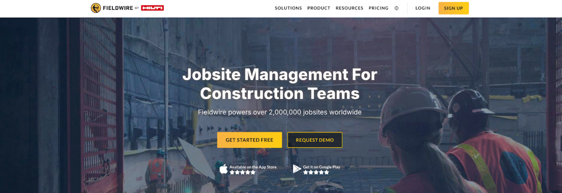The image size is (562, 193).
Task: Expand the Resources navigation menu
Action: (349, 8)
